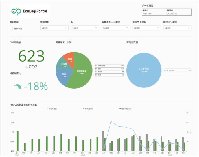Click the start date 2021-04-01 field
Viewport: 199px width, 157px height.
tap(154, 14)
